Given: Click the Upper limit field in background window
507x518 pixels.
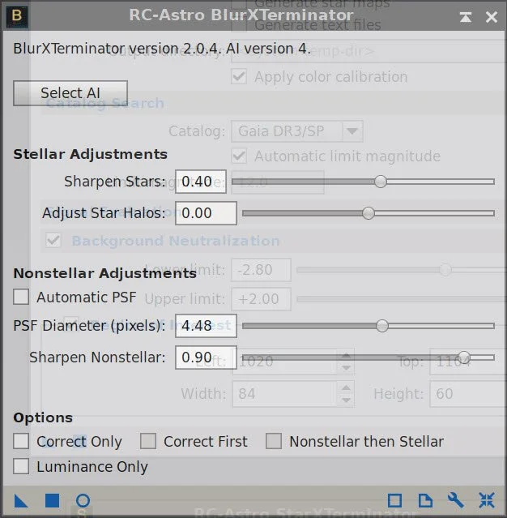Looking at the screenshot, I should tap(261, 299).
